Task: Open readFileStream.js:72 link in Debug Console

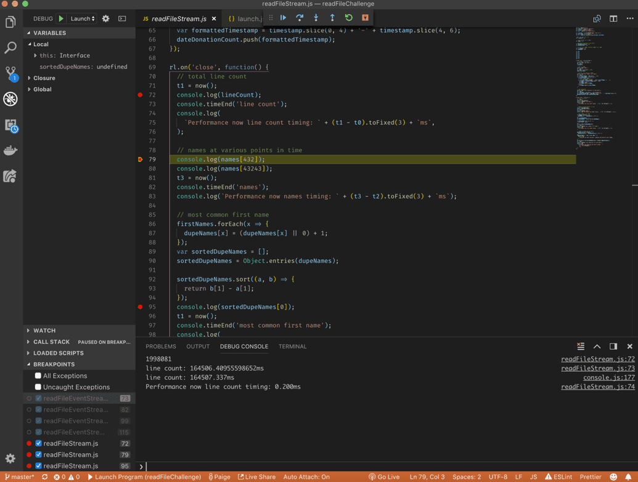Action: [x=597, y=359]
